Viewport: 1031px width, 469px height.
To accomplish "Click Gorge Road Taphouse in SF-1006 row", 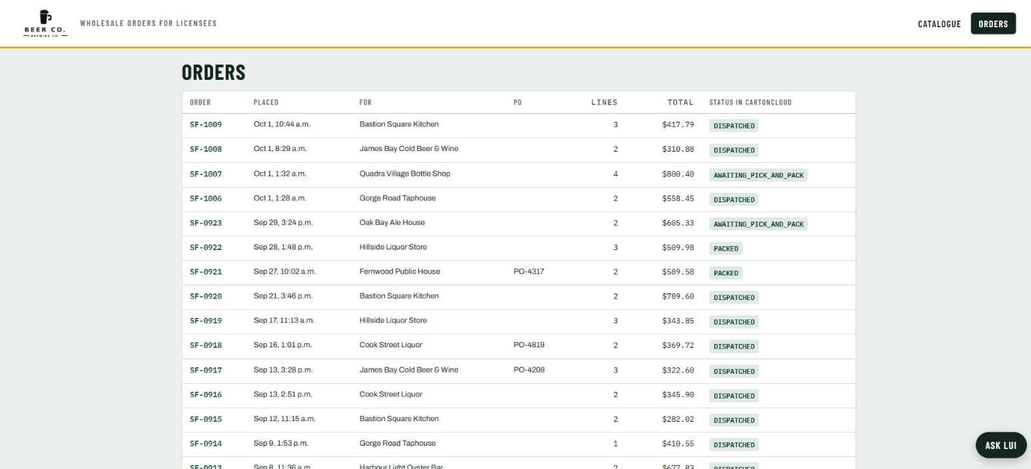I will tap(398, 198).
